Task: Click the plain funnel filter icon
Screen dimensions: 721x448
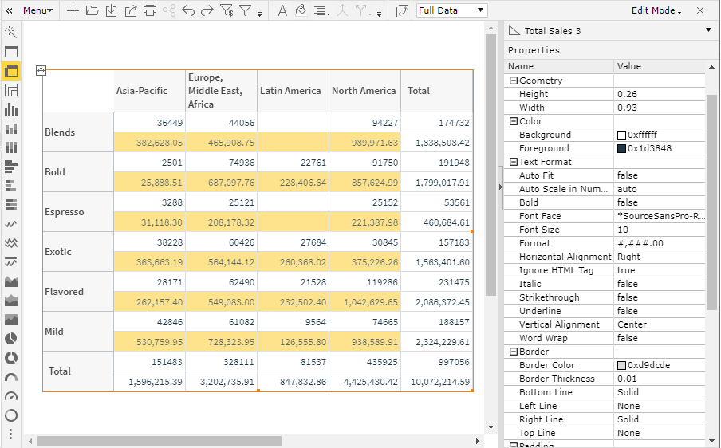Action: [x=246, y=10]
